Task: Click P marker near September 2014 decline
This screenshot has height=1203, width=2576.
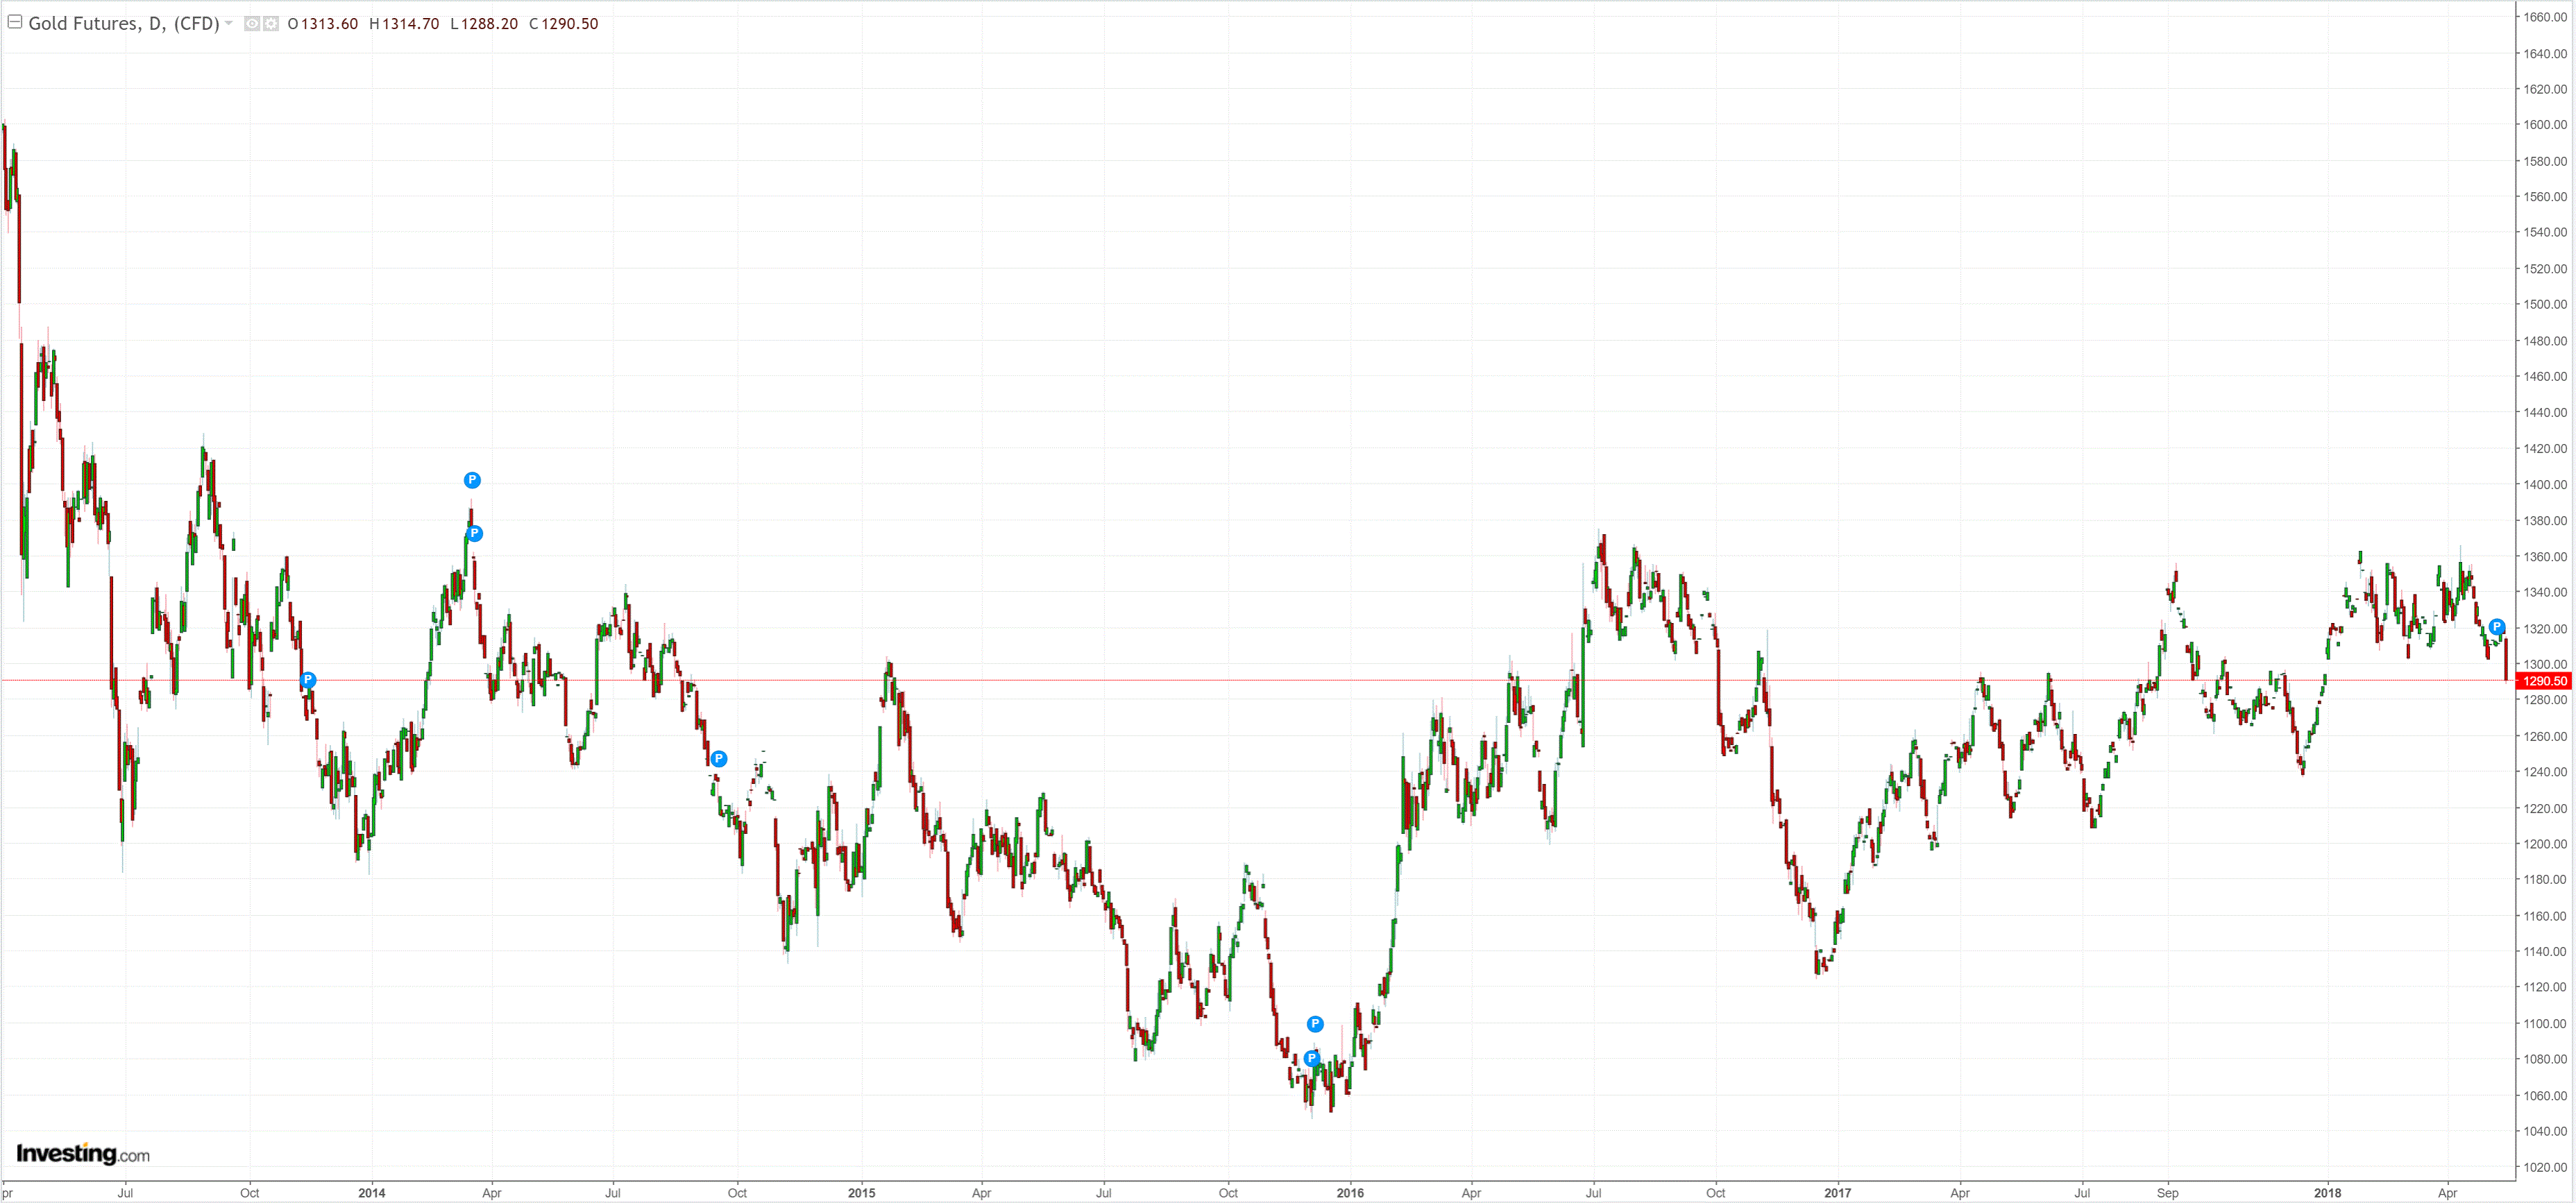Action: (x=718, y=759)
